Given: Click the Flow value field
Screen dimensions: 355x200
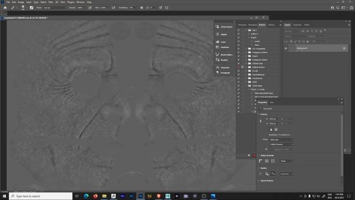Looking at the screenshot, I should [104, 8].
